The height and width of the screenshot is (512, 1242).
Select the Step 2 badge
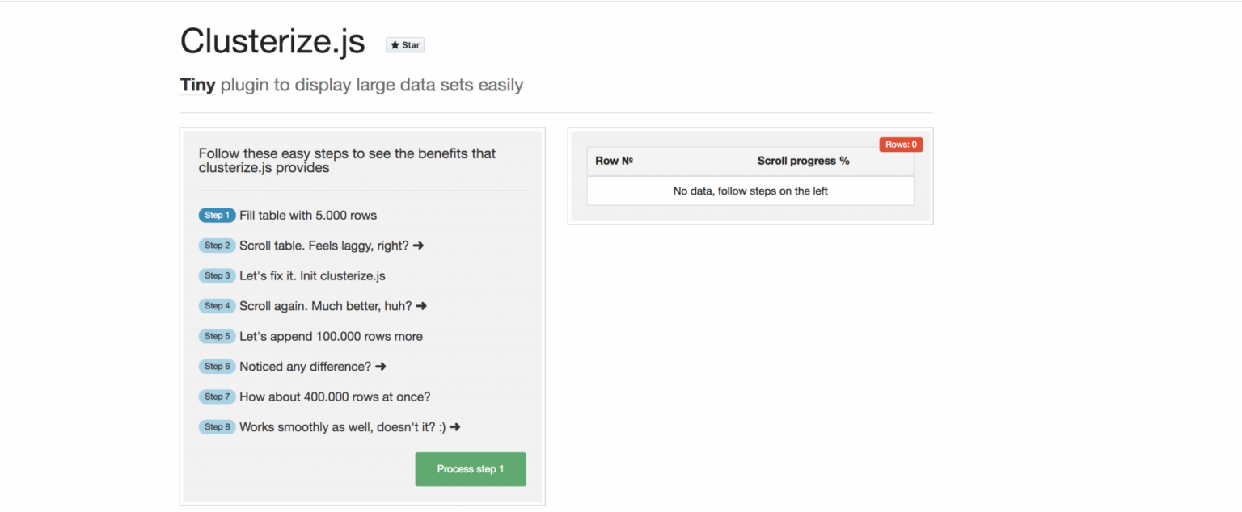(x=217, y=245)
